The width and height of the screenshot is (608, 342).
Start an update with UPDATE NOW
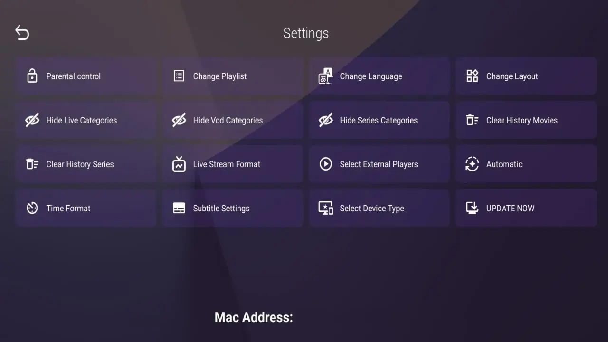(526, 208)
